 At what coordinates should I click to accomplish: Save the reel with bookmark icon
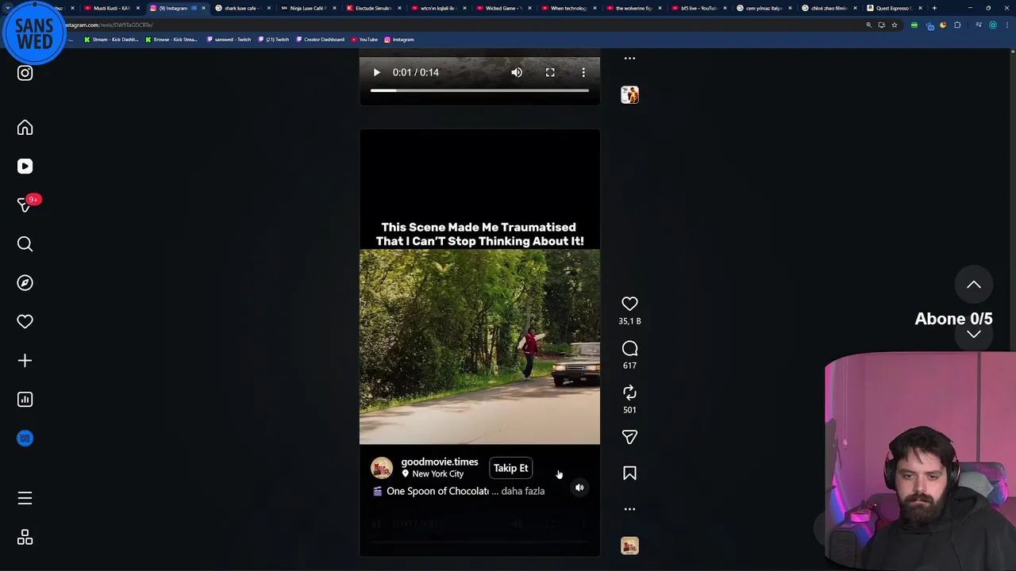[629, 473]
